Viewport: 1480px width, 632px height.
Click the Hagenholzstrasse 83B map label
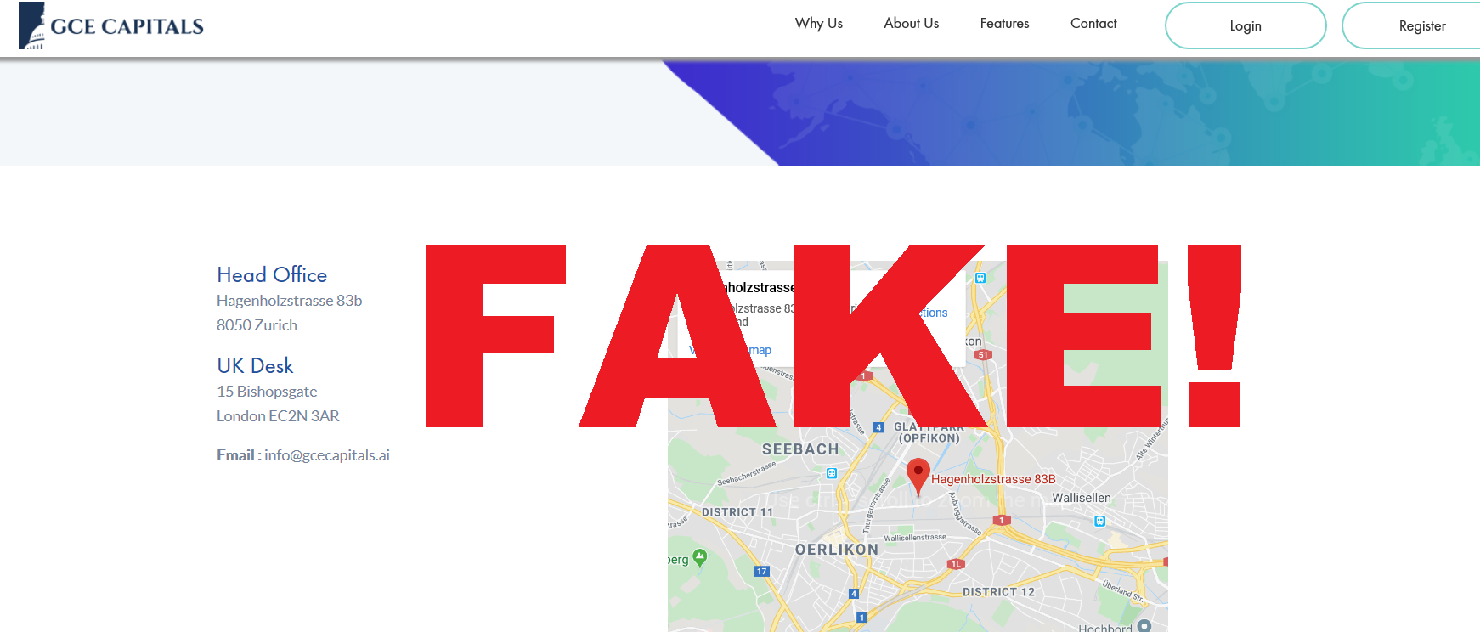coord(993,479)
